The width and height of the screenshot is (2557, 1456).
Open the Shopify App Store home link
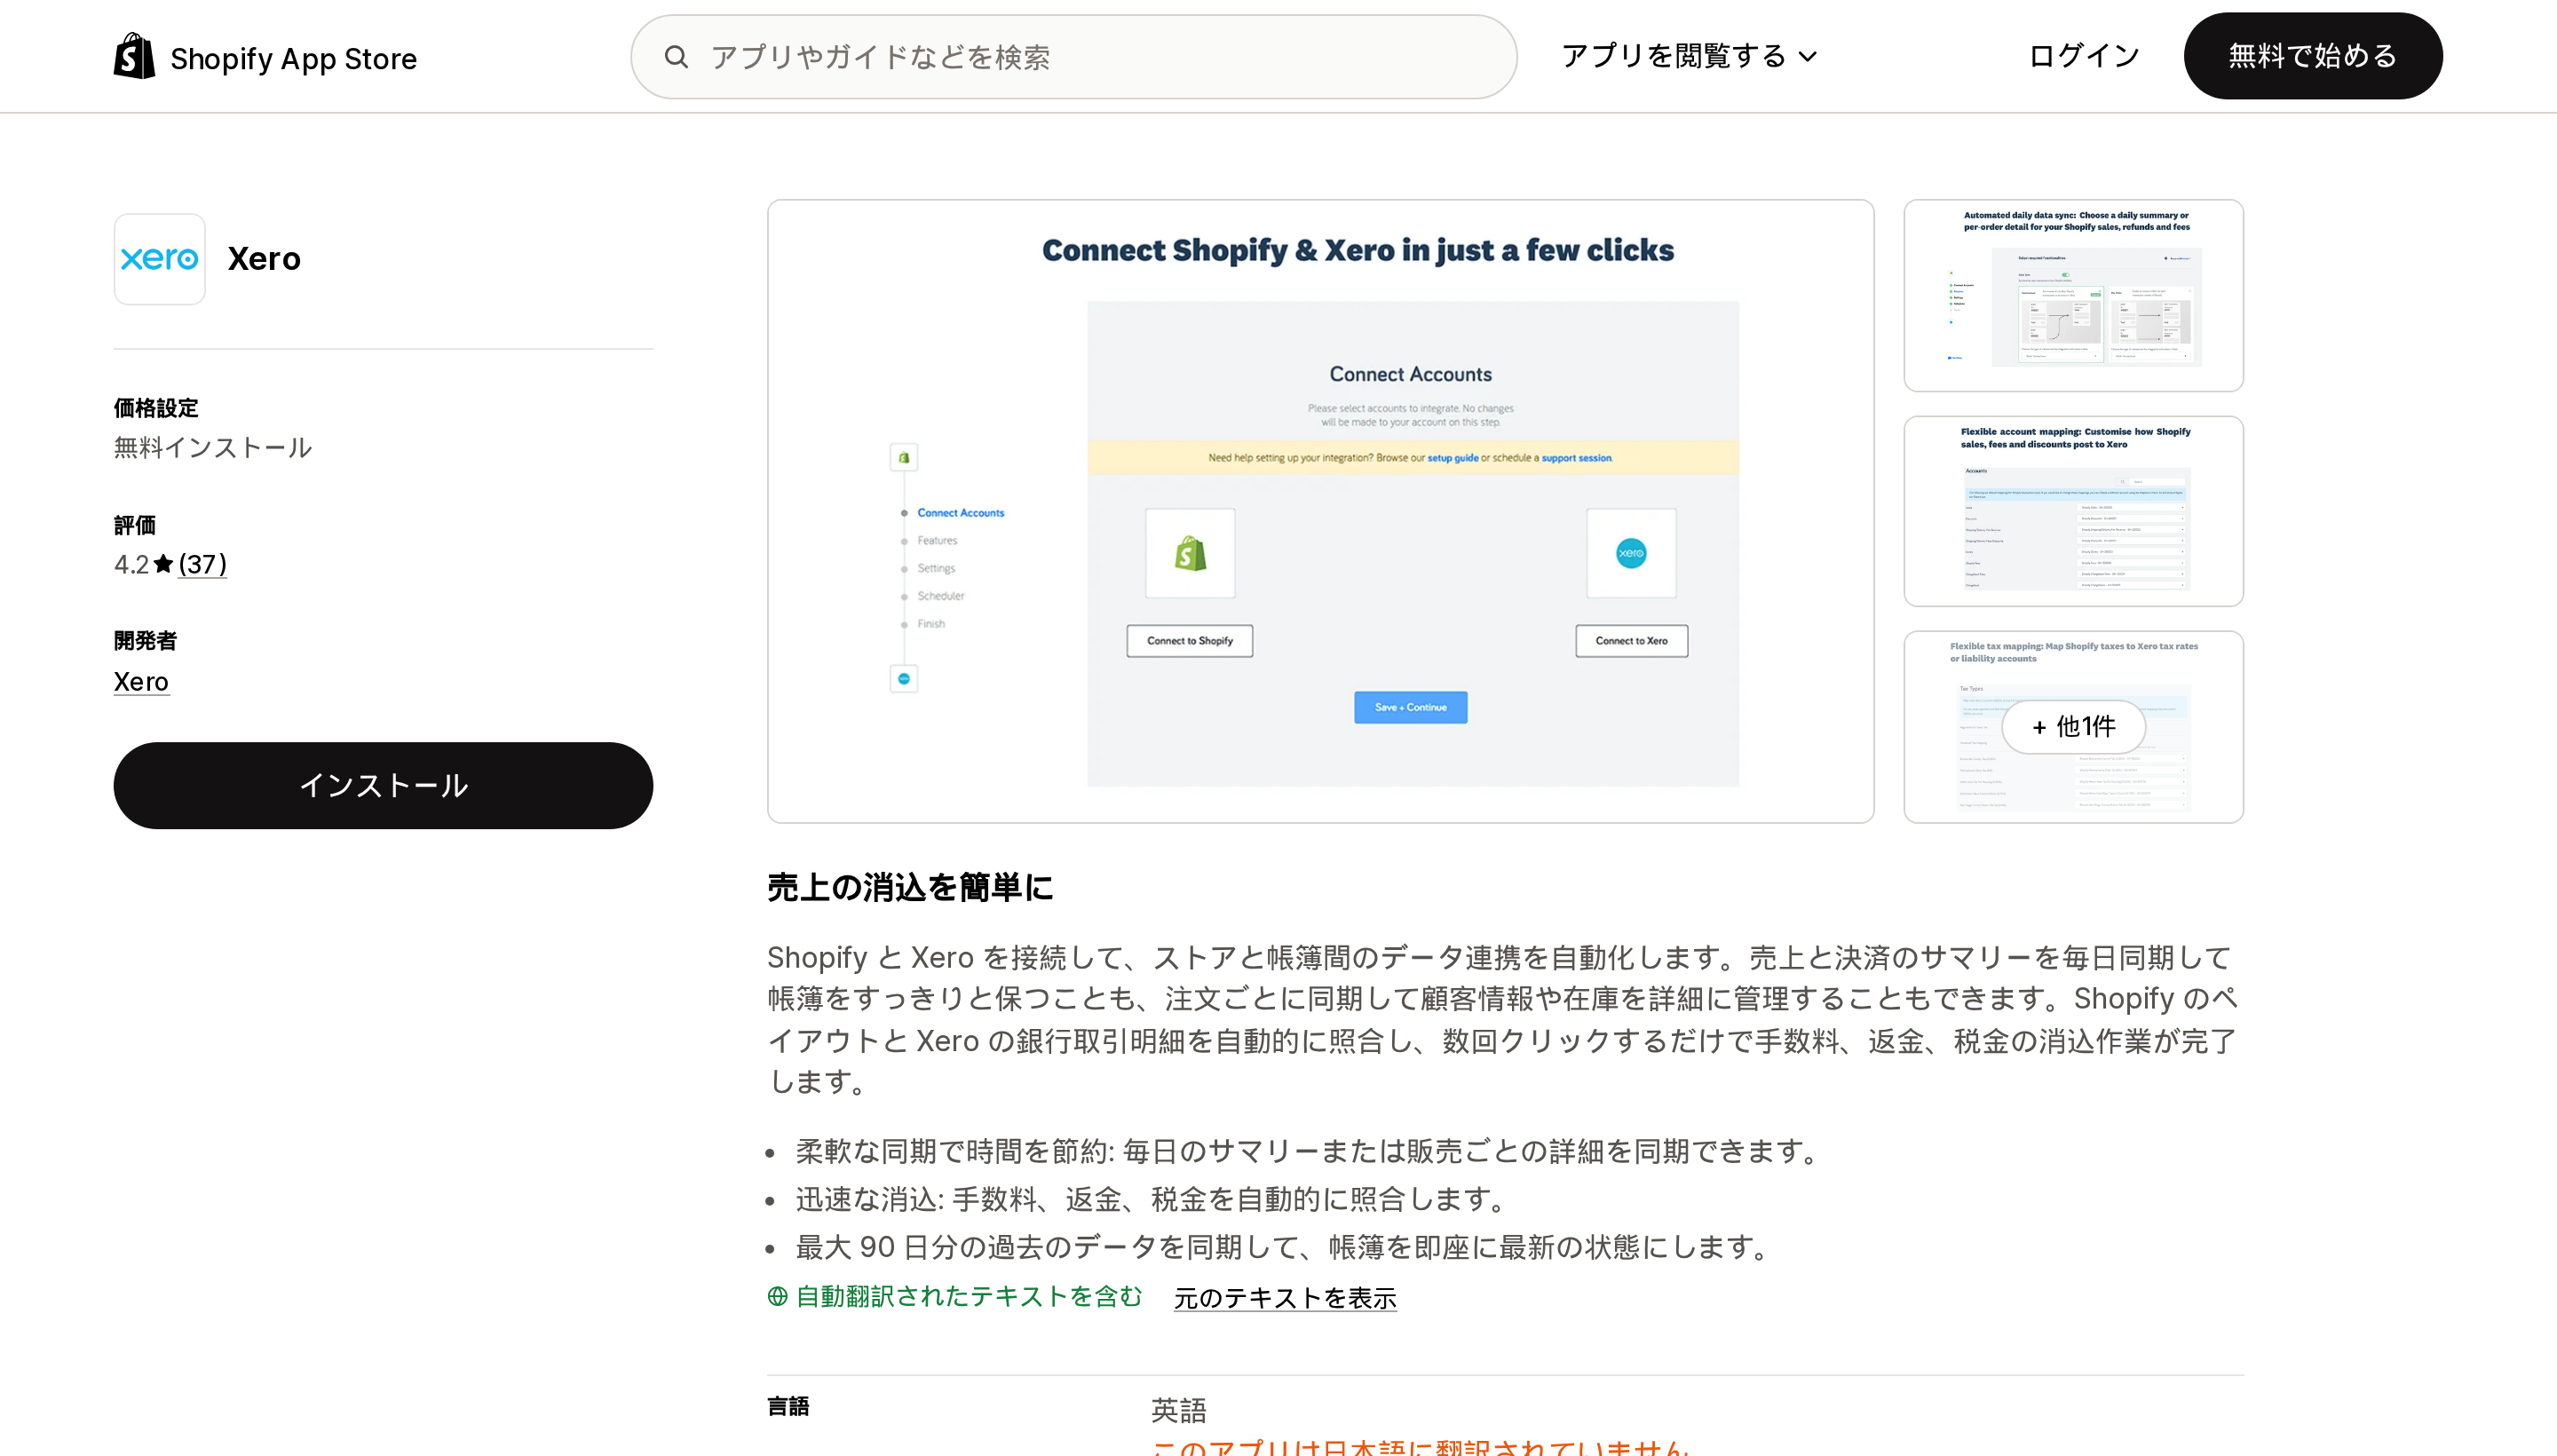[265, 57]
